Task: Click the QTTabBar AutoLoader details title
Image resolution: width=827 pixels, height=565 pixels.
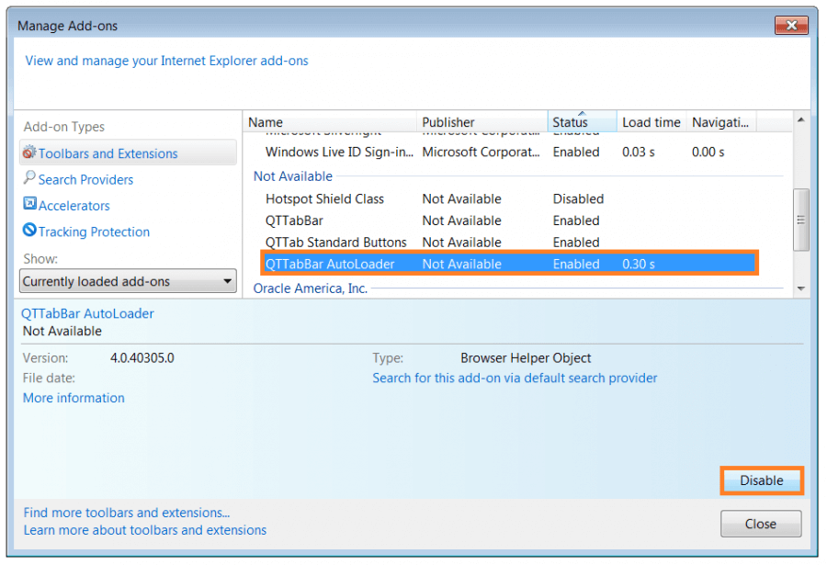Action: tap(87, 313)
